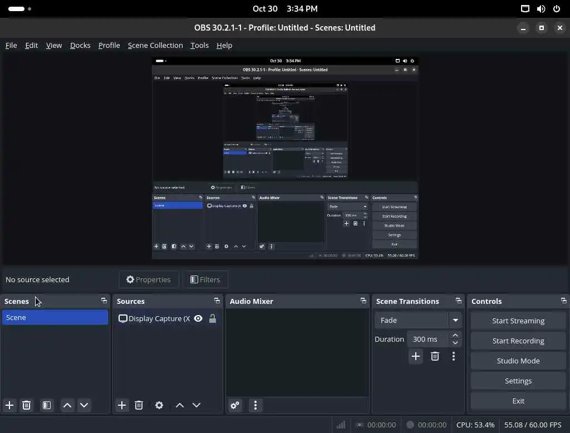This screenshot has height=433, width=570.
Task: Click Start Recording button
Action: (x=518, y=341)
